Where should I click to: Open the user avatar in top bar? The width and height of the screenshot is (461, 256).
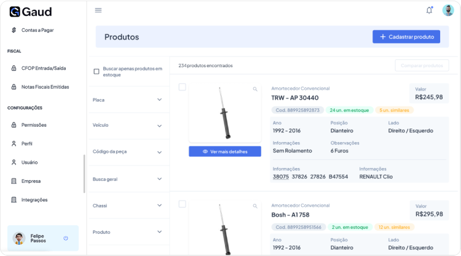point(447,10)
